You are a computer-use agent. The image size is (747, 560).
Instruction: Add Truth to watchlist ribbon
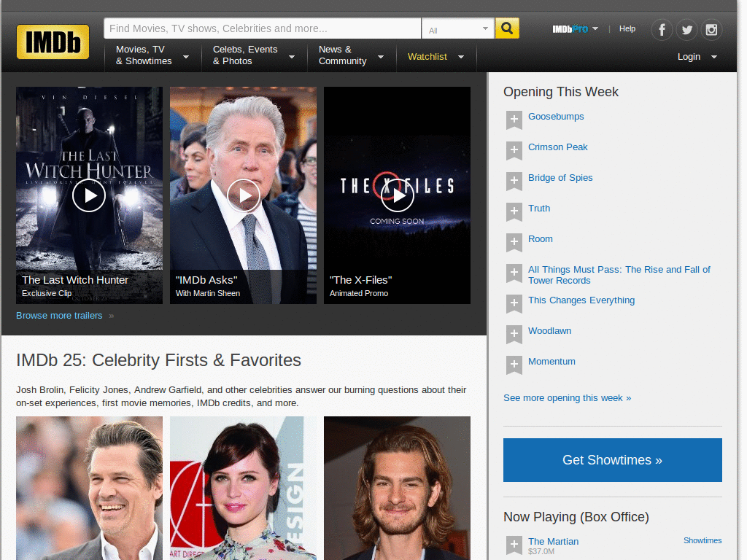[x=514, y=212]
